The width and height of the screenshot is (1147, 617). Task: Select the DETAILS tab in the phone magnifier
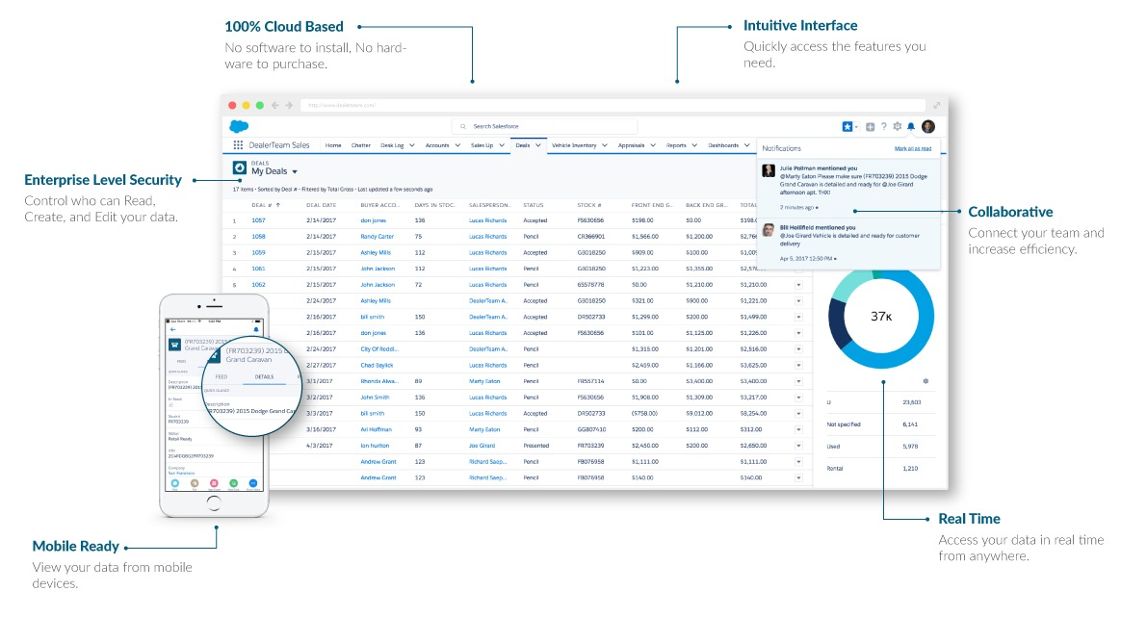pyautogui.click(x=264, y=376)
